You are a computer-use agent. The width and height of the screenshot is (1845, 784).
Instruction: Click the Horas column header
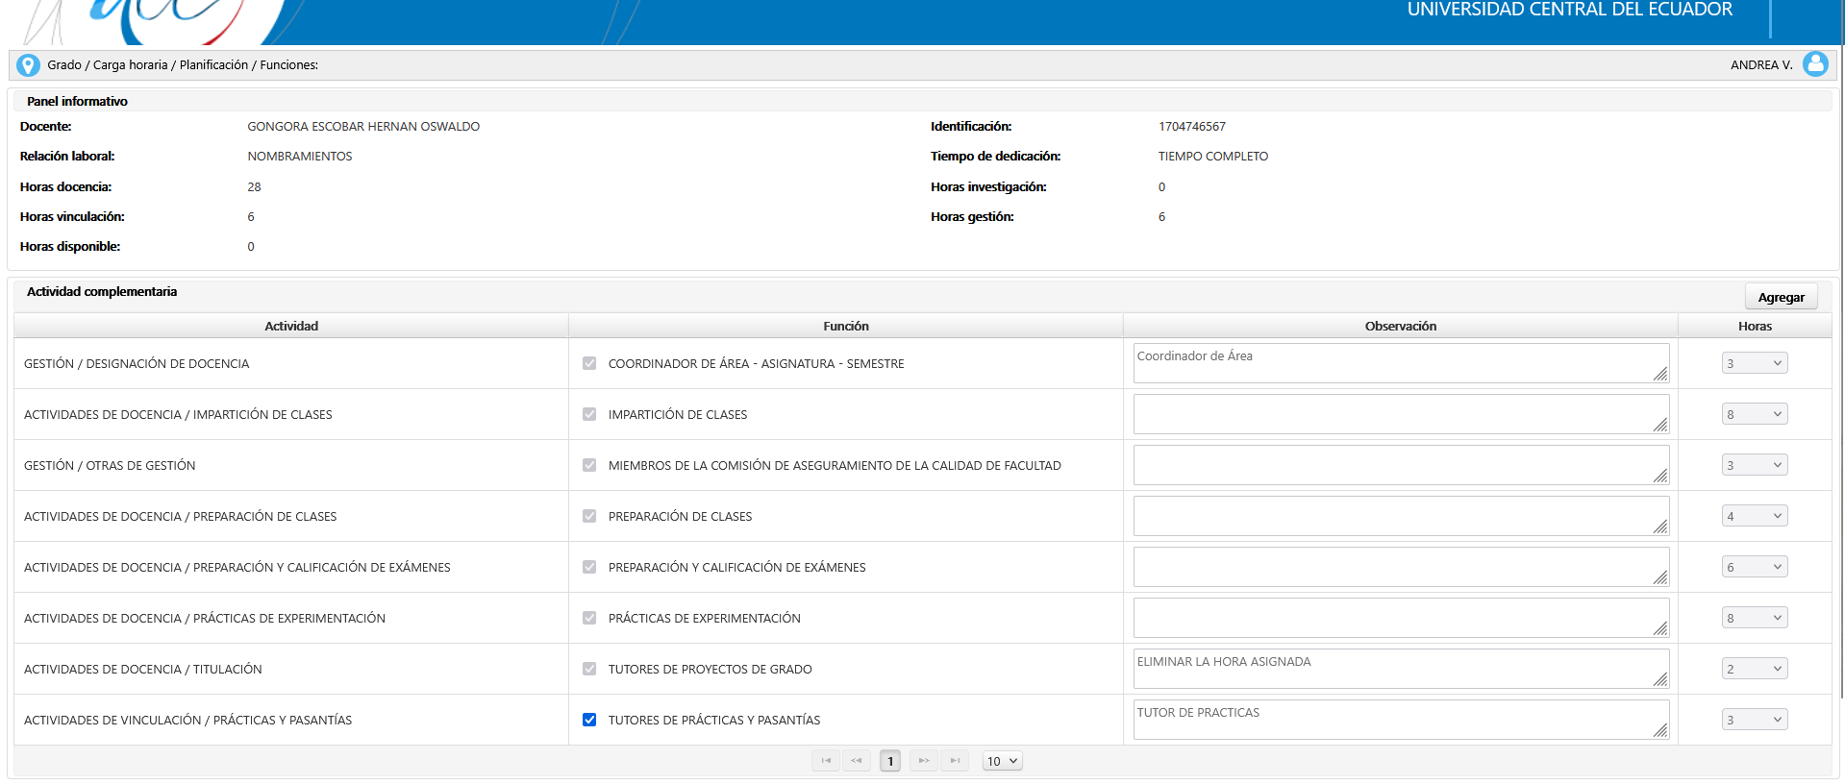click(1755, 326)
